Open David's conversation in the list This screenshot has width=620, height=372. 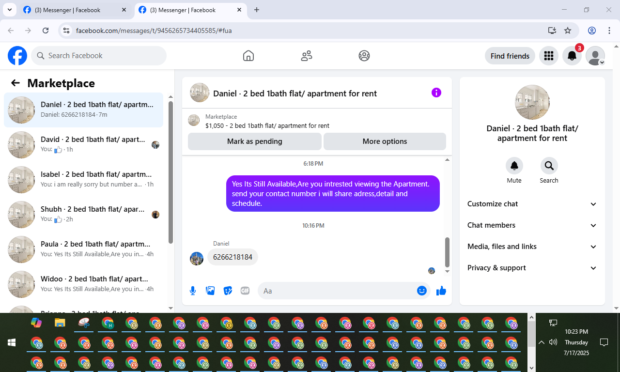pyautogui.click(x=84, y=145)
